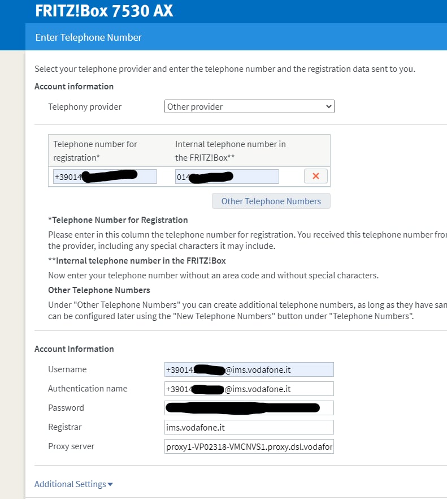
Task: Click the Proxy server label
Action: point(71,446)
